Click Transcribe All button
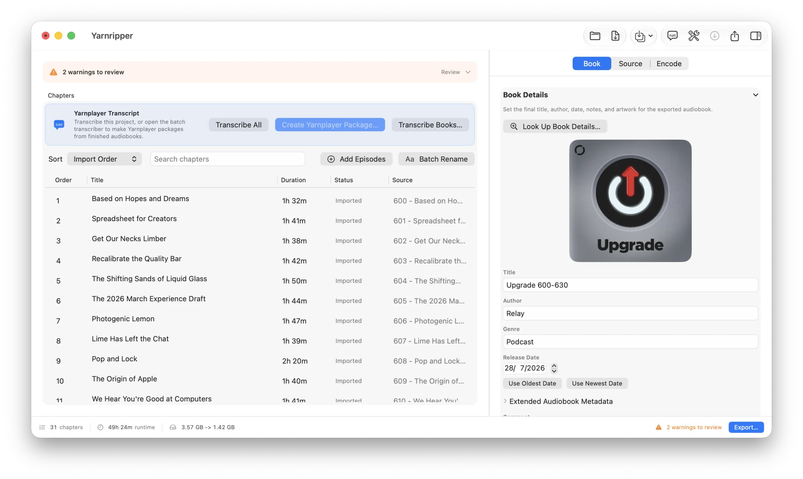The width and height of the screenshot is (803, 479). point(238,125)
